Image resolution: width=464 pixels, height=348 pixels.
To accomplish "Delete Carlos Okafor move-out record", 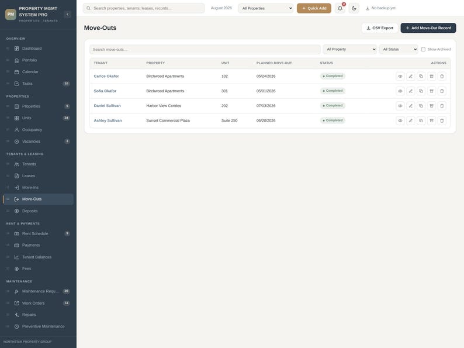I will point(442,76).
